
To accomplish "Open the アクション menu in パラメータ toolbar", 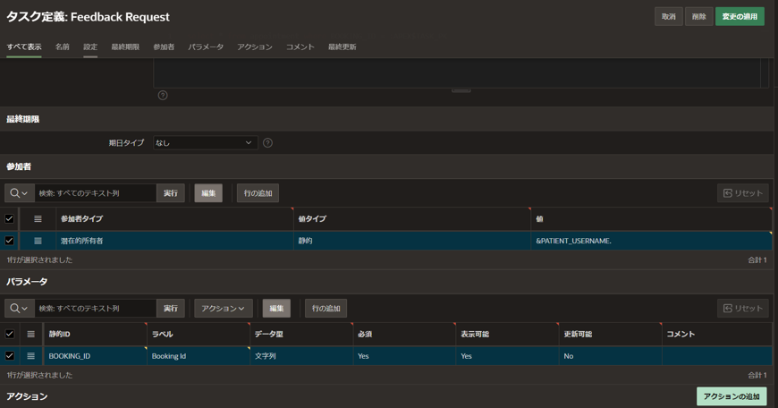I will [x=224, y=308].
